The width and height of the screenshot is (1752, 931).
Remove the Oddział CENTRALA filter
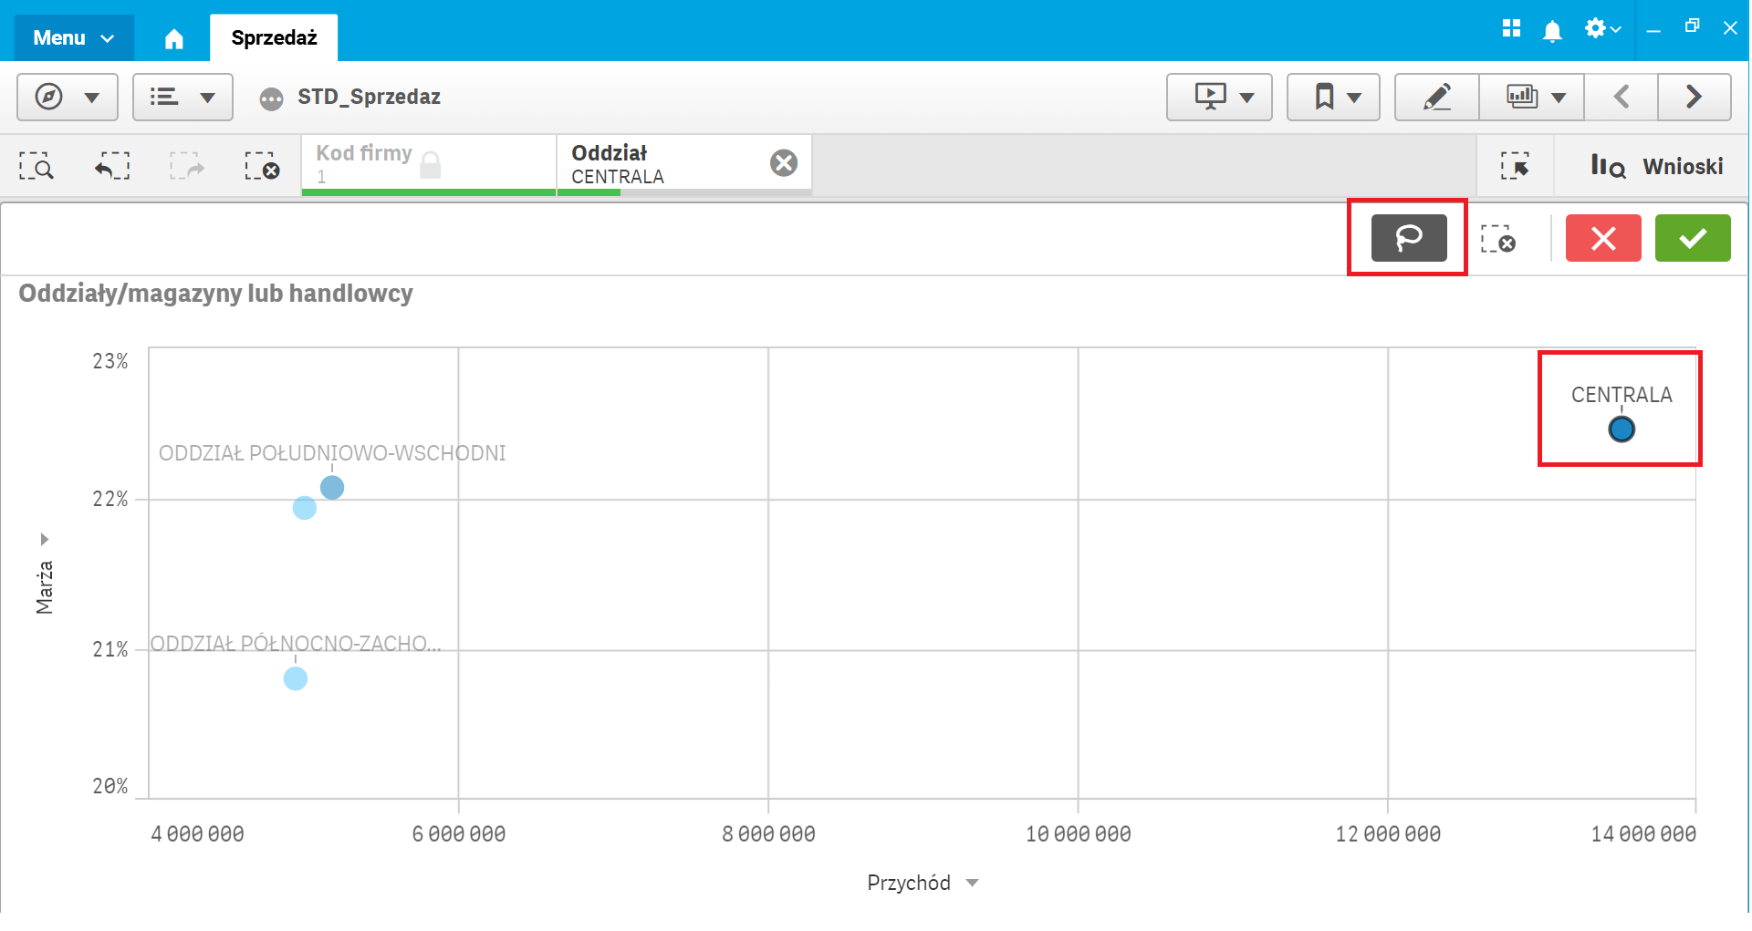(x=784, y=163)
